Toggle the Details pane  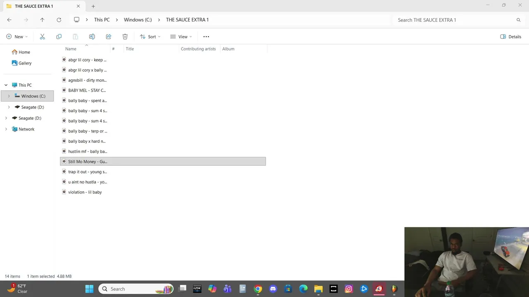click(511, 37)
